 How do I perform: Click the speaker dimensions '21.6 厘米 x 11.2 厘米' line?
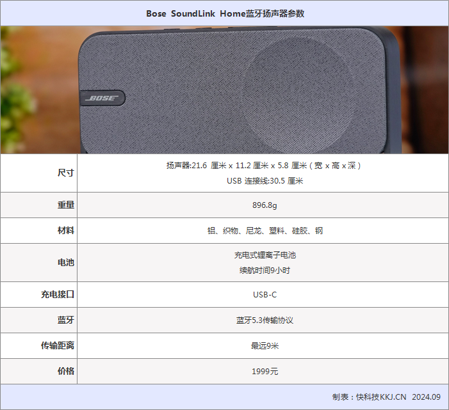[x=263, y=166]
